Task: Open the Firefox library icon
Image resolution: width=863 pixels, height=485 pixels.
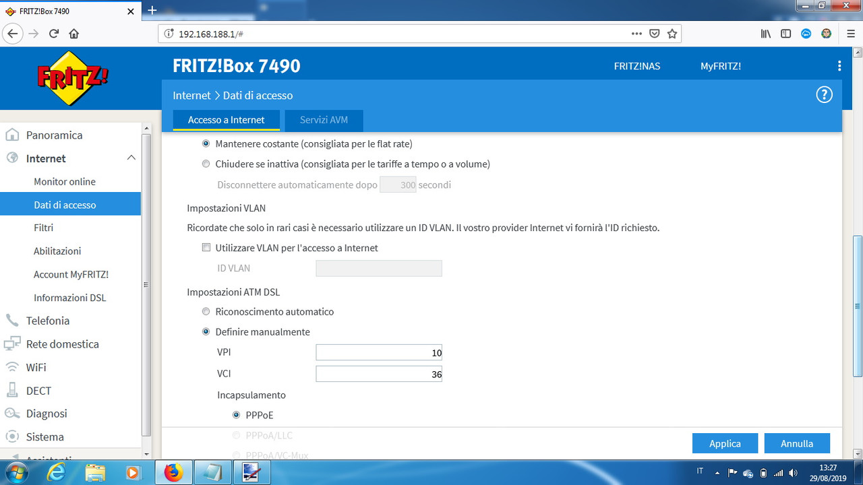Action: (766, 34)
